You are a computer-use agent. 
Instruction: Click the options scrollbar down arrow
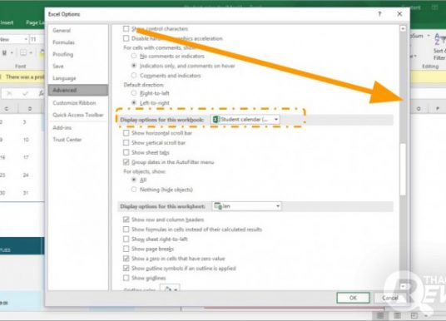point(403,286)
